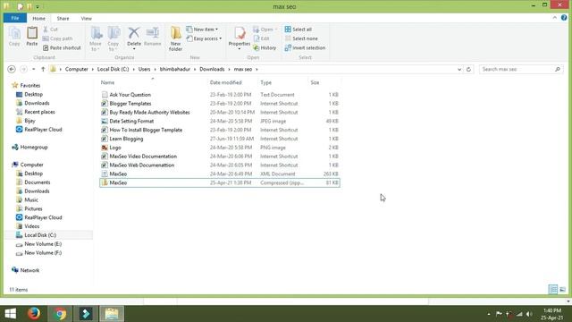Sort by the Size column header
This screenshot has height=322, width=572.
(315, 82)
